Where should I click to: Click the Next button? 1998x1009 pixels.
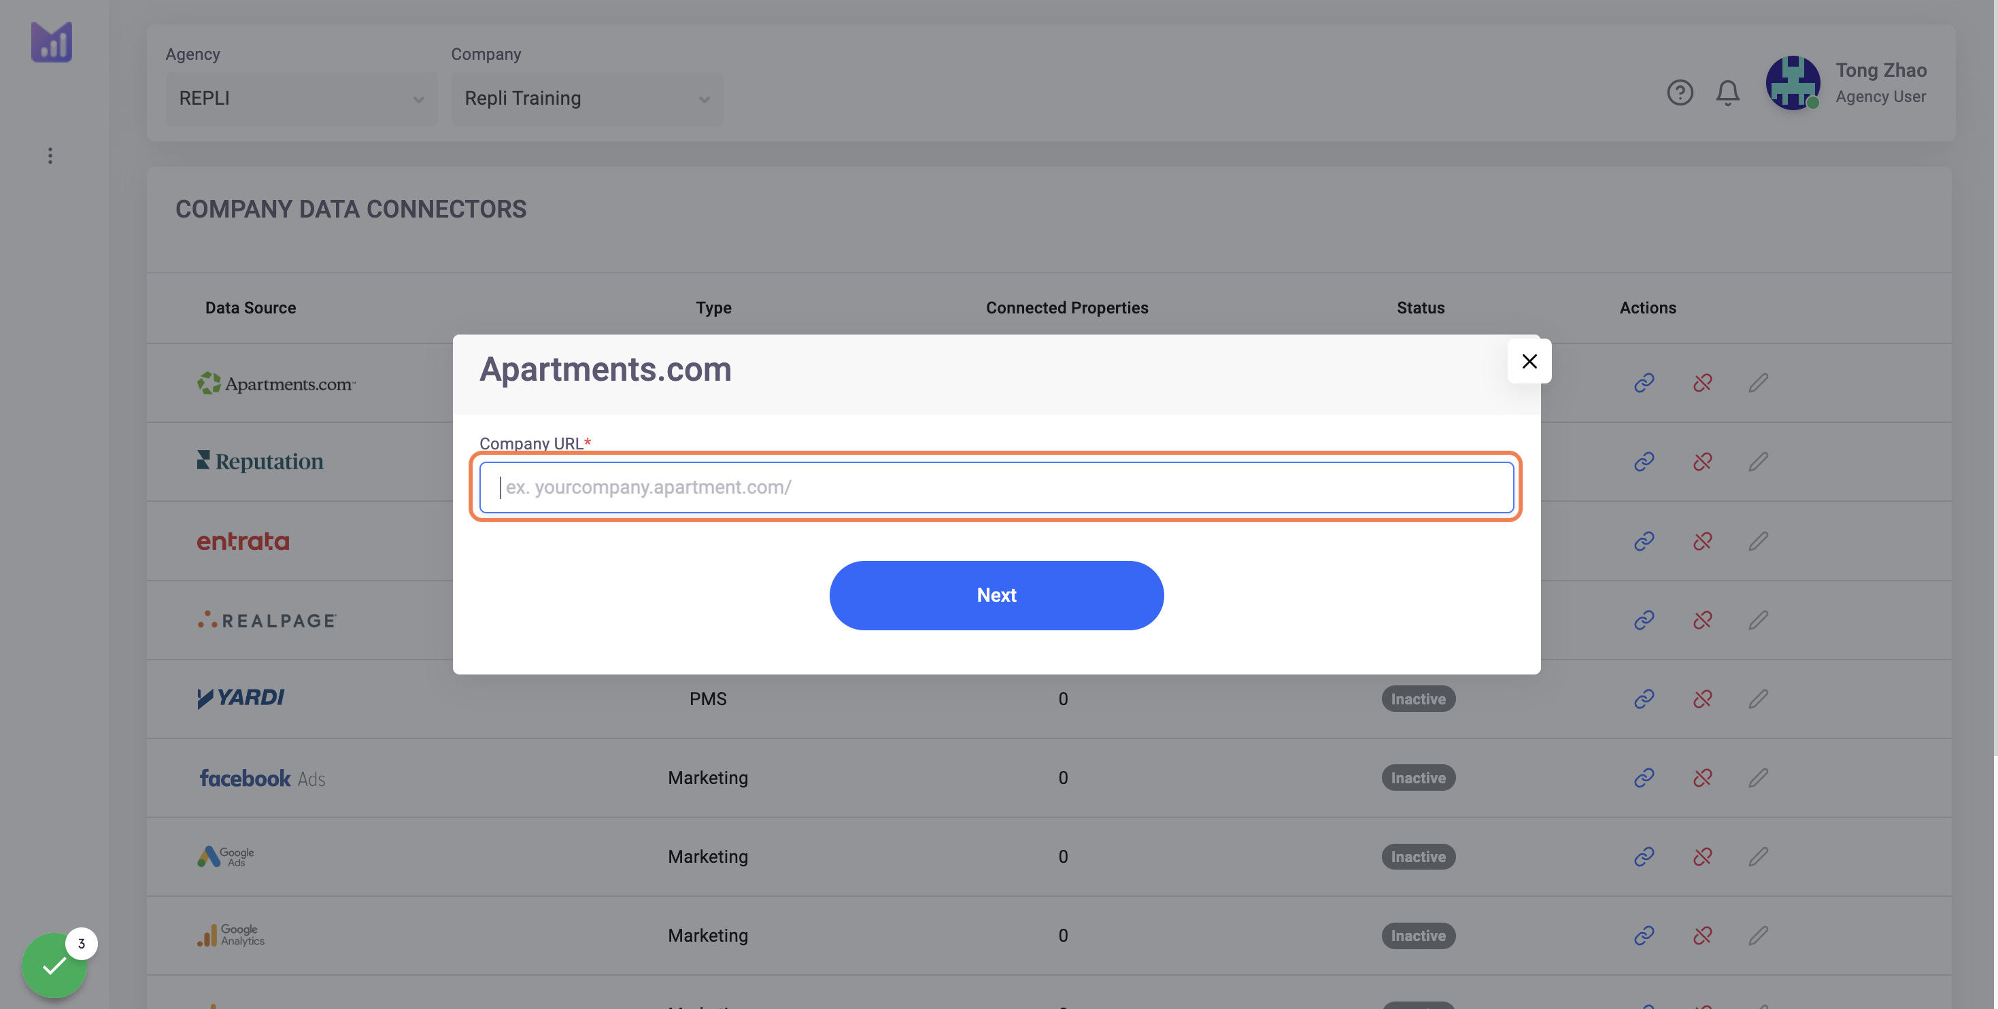996,595
